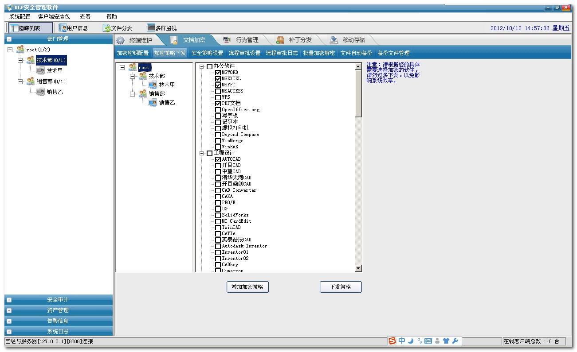Open 文件分发 from the toolbar
The width and height of the screenshot is (577, 352).
[118, 28]
